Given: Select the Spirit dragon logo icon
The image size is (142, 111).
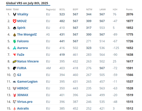Looking at the screenshot, I should point(14,28).
